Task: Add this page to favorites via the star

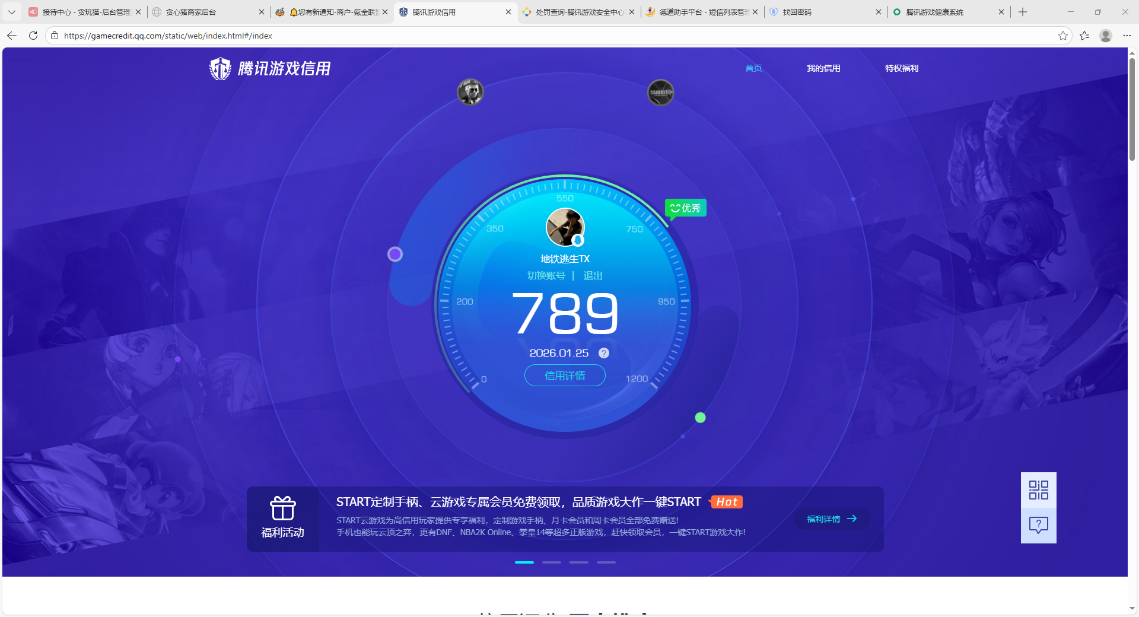Action: tap(1062, 36)
